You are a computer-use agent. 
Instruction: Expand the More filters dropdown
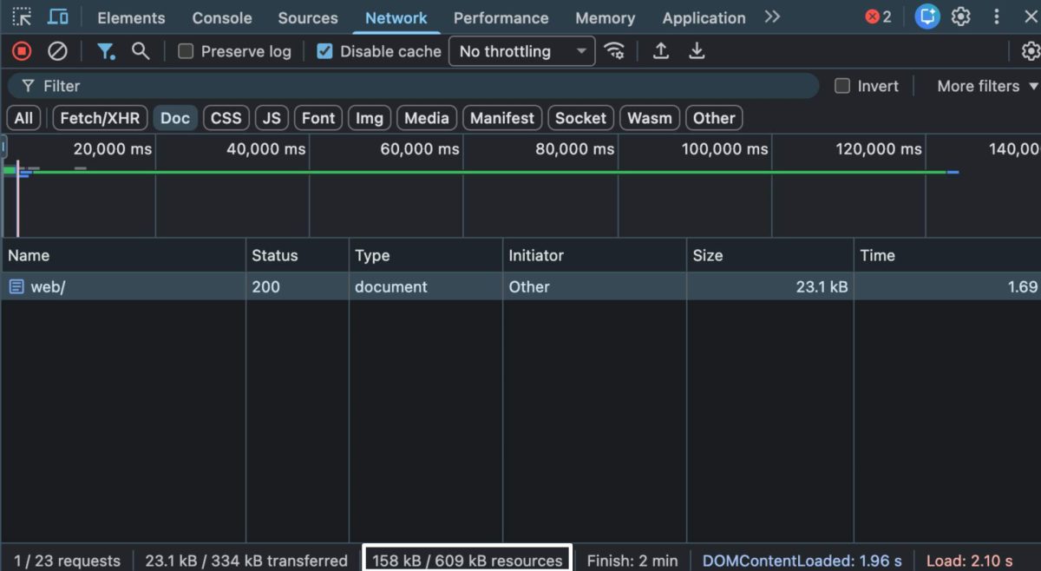987,86
